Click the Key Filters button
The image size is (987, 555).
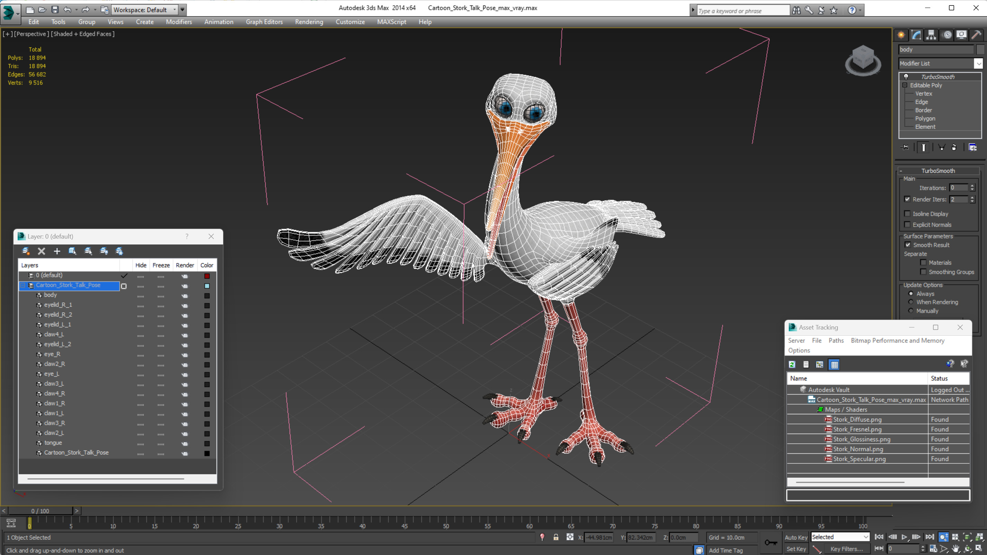pyautogui.click(x=847, y=549)
